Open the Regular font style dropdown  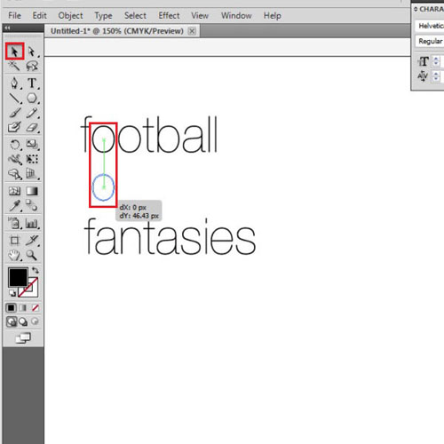(430, 41)
